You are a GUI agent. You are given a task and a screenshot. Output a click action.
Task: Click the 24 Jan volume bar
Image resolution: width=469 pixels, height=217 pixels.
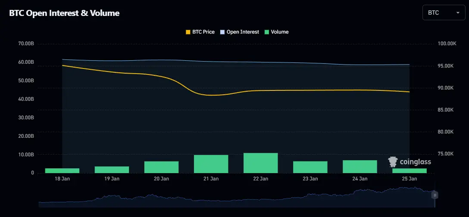coord(360,167)
